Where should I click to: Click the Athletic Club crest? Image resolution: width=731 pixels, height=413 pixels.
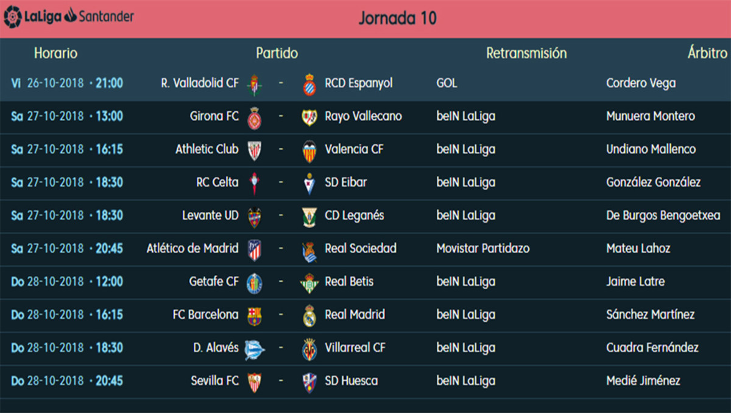pos(255,150)
